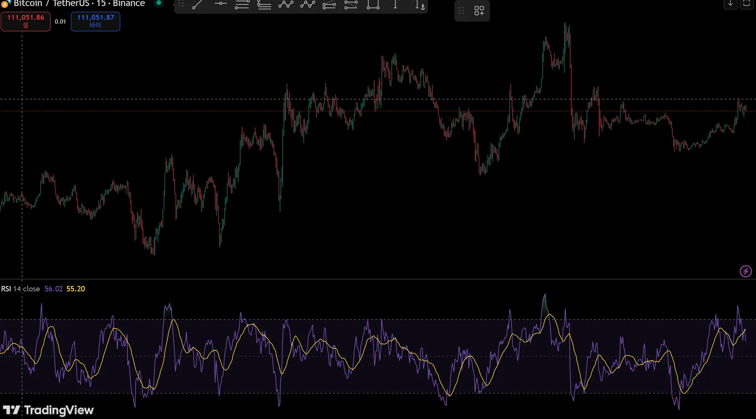Open the add-widgets grid plus button
The image size is (756, 419).
tap(479, 11)
